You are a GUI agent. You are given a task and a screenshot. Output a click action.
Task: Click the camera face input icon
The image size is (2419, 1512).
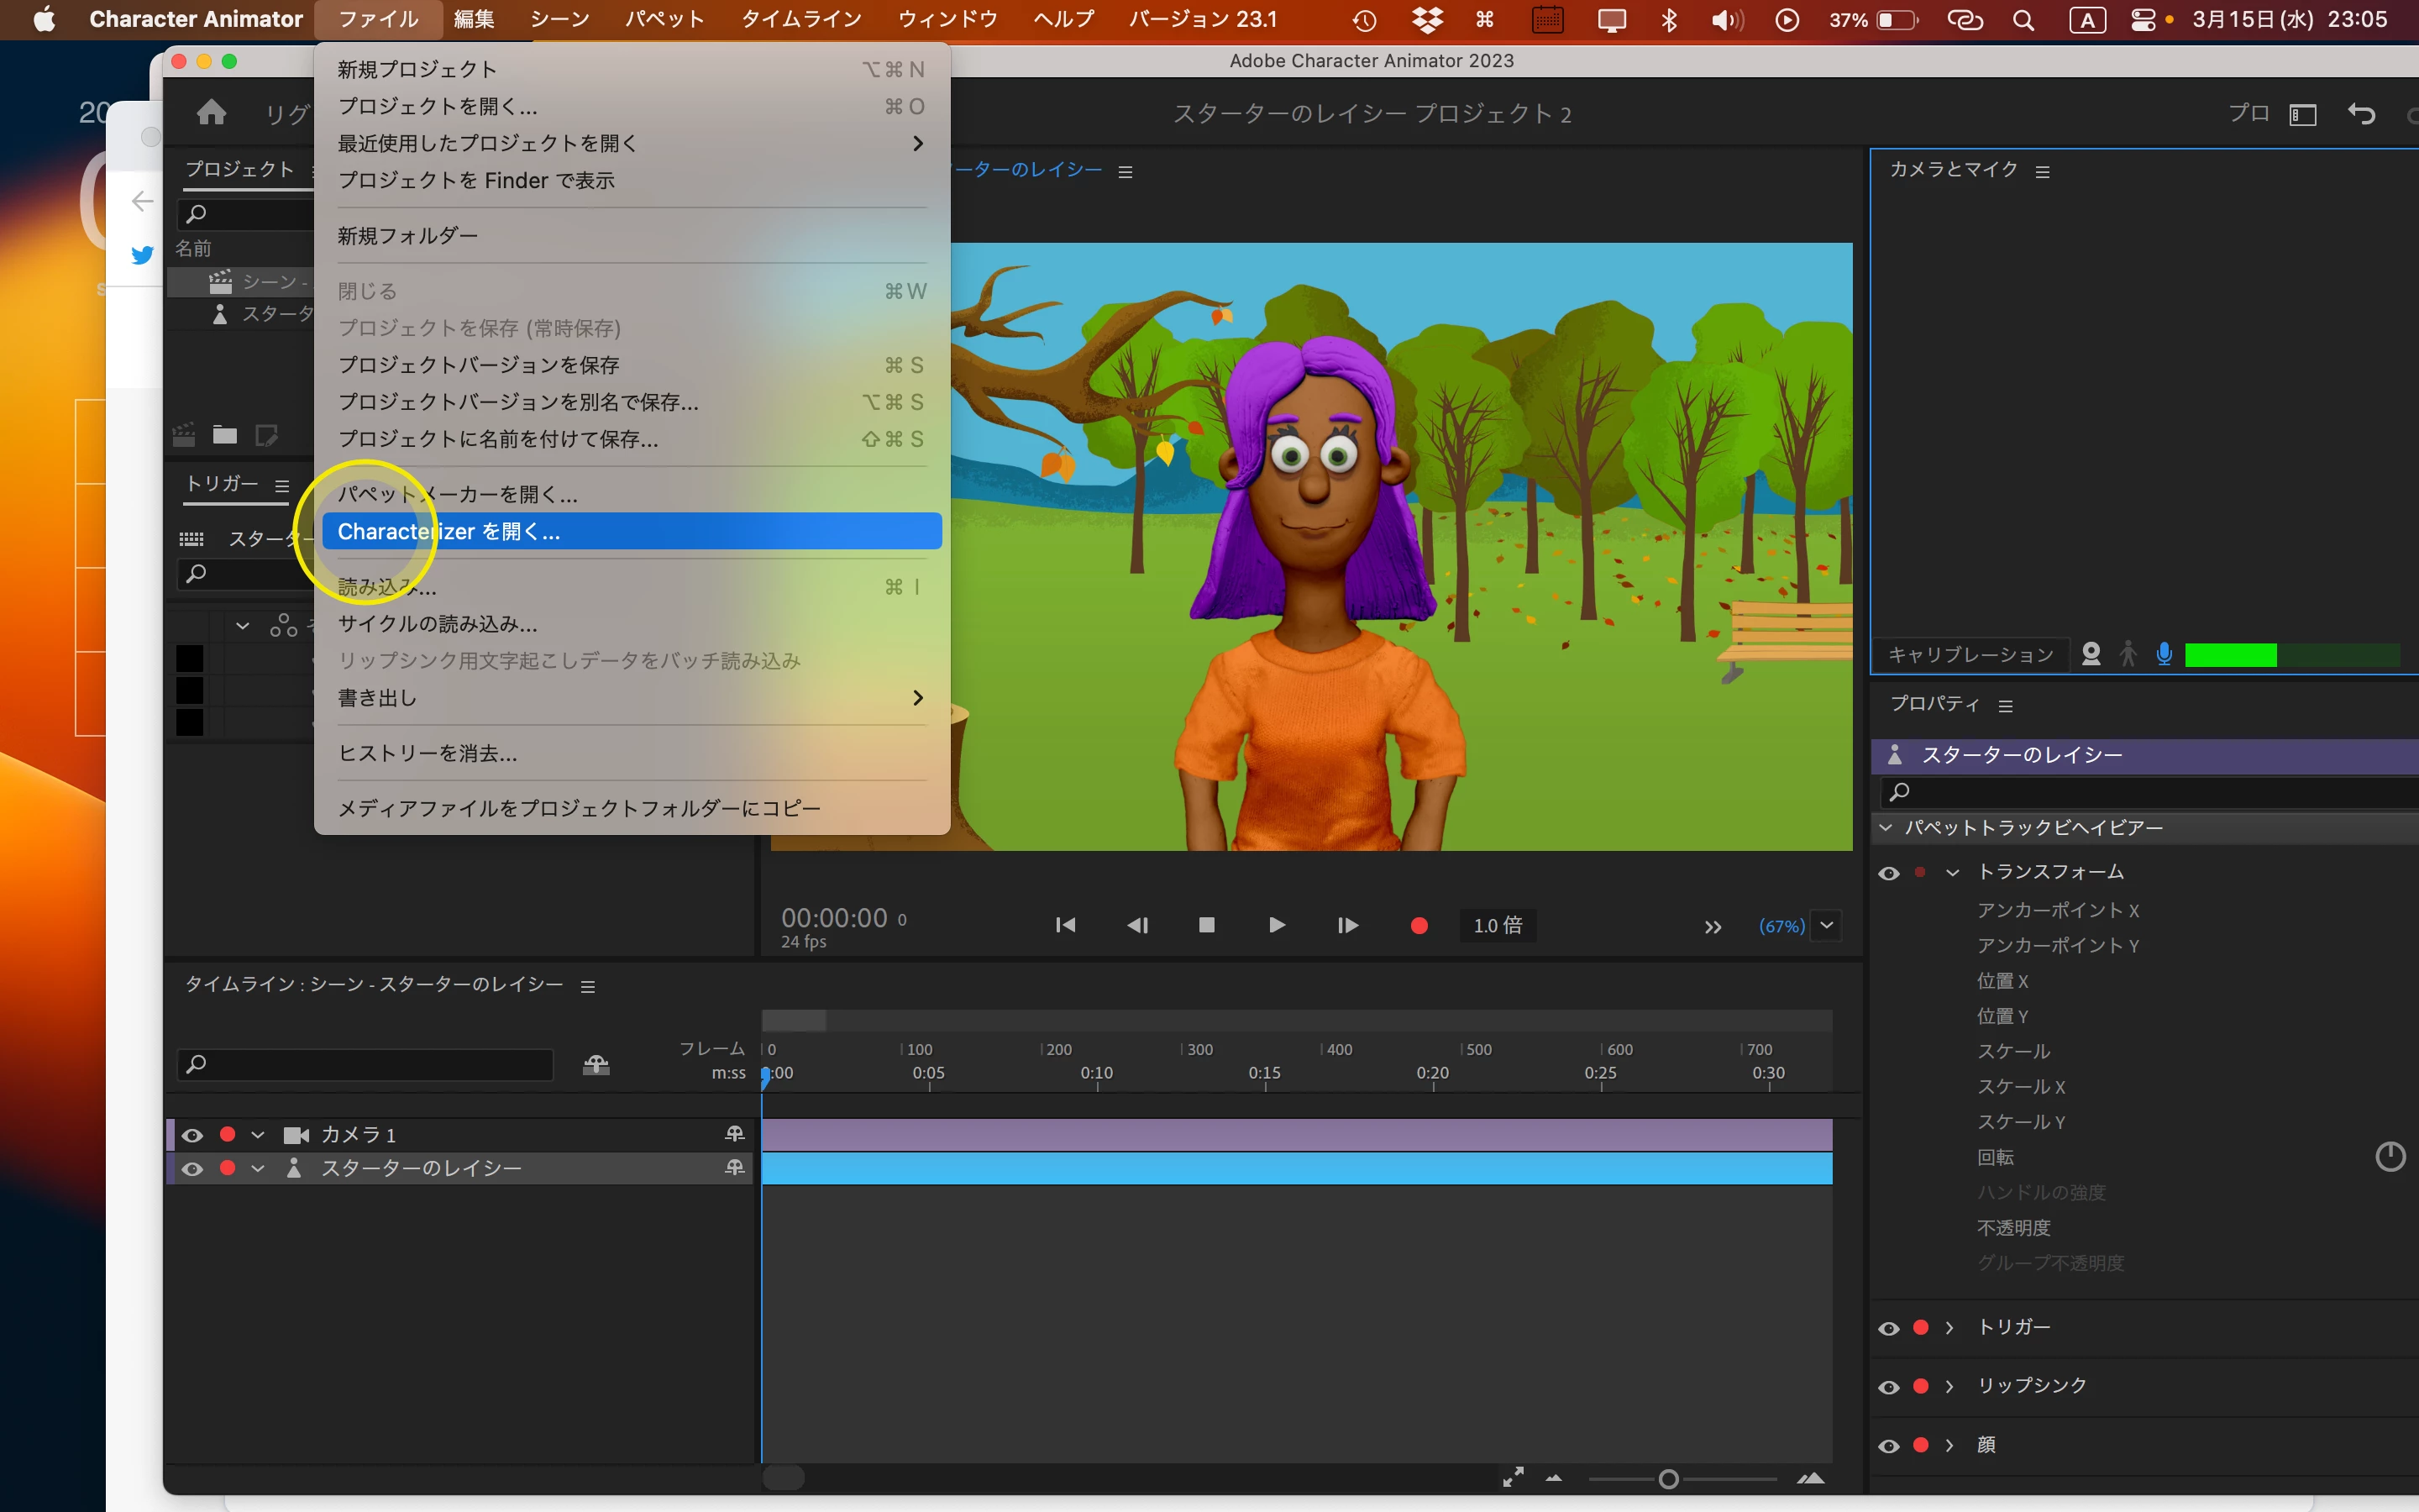click(2090, 654)
